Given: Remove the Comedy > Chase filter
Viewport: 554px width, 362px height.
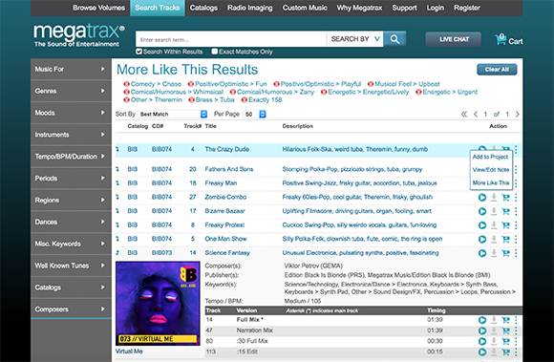Looking at the screenshot, I should (126, 84).
